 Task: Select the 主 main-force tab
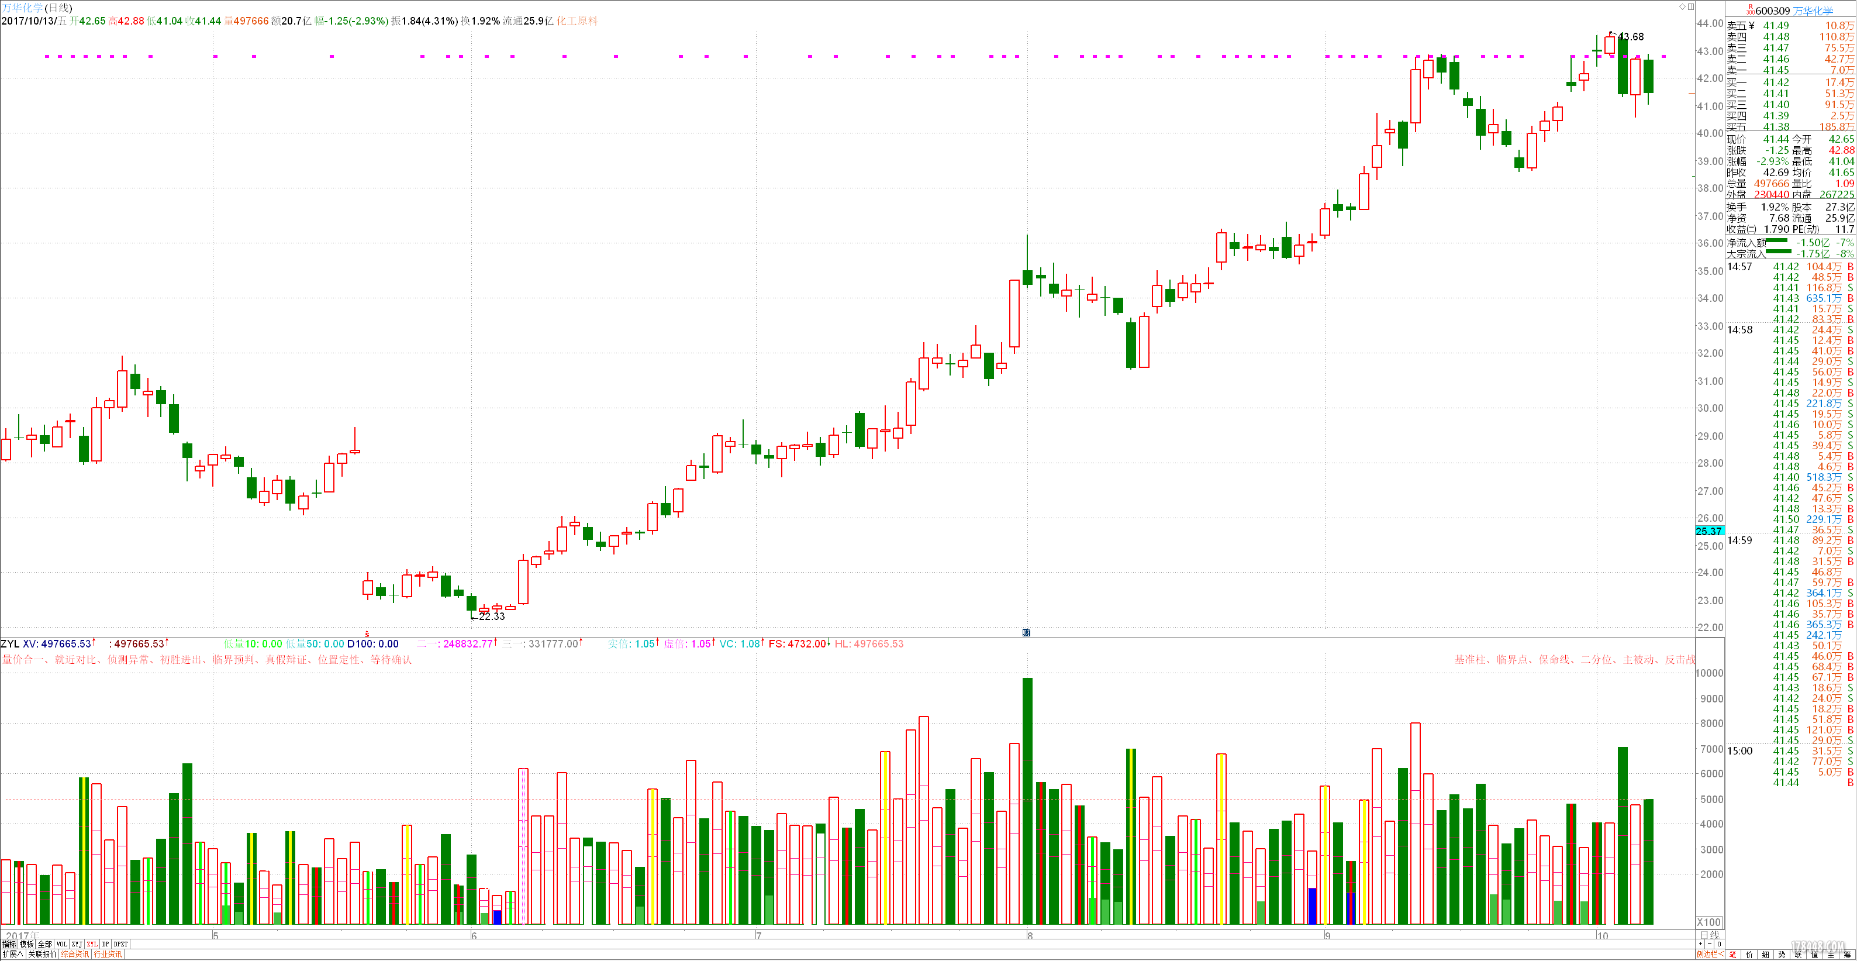(1831, 955)
